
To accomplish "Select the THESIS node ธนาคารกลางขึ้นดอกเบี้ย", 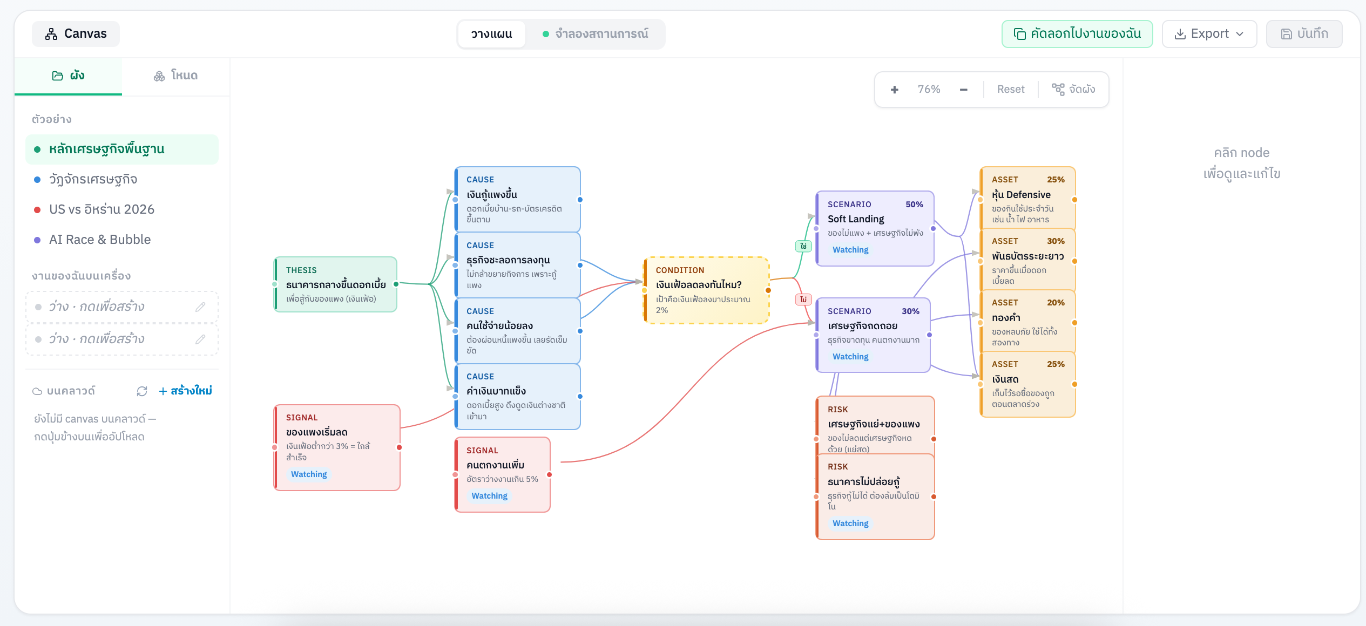I will point(335,284).
